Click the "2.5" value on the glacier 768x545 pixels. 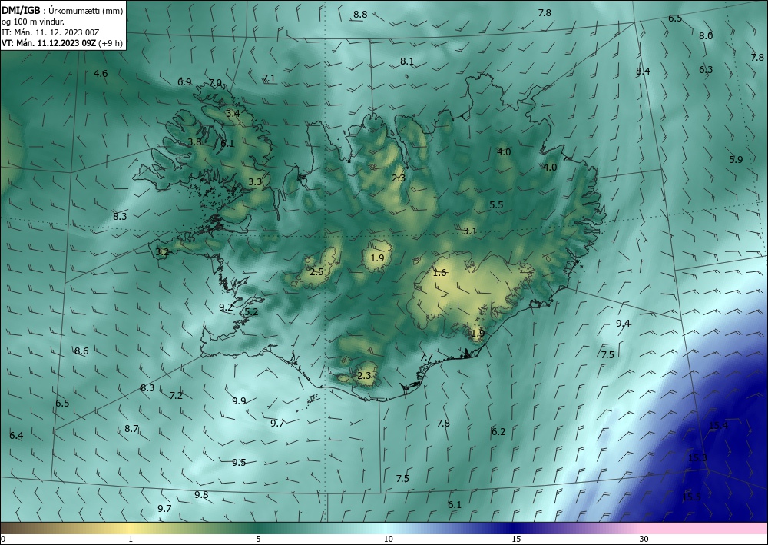(317, 271)
